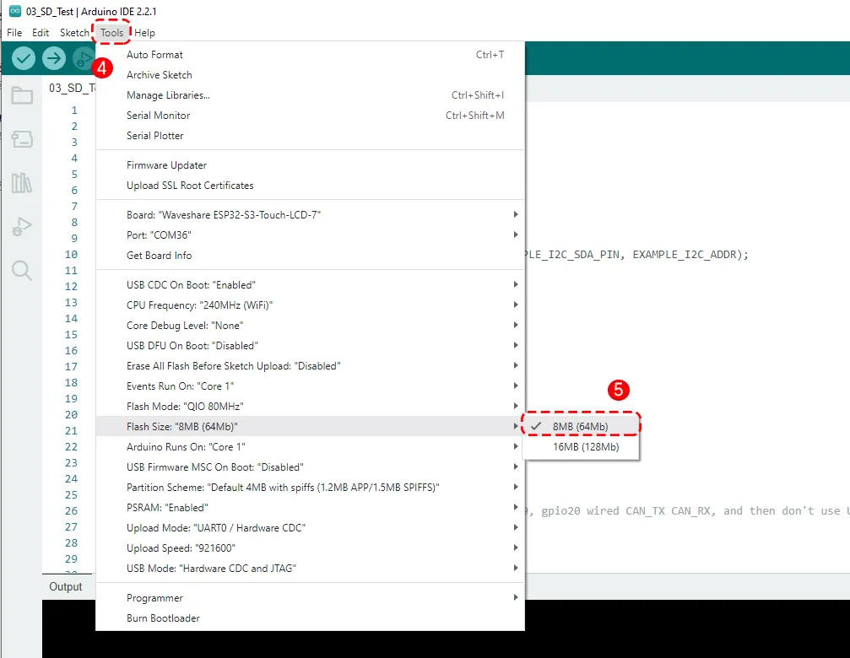Switch to the Output panel tab
Screen dimensions: 850x658
pyautogui.click(x=66, y=587)
